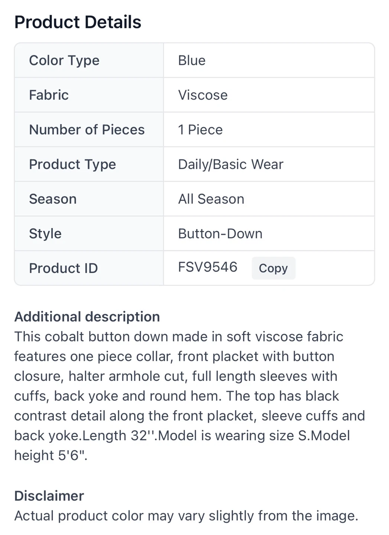Select the Product Type label

(x=72, y=164)
